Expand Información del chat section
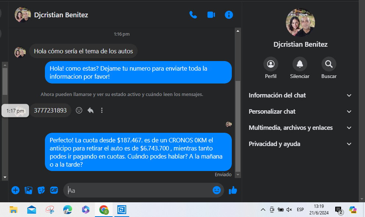365x217 pixels. point(300,95)
